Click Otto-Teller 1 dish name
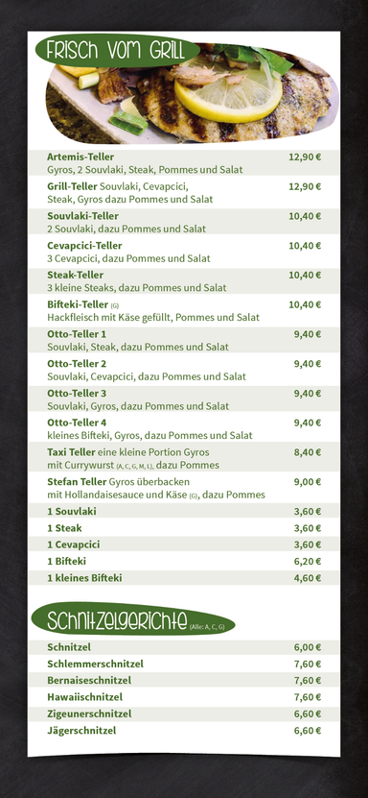Viewport: 368px width, 798px height. coord(77,334)
